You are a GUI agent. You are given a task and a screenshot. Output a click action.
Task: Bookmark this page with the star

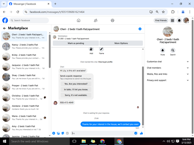[x=163, y=12]
